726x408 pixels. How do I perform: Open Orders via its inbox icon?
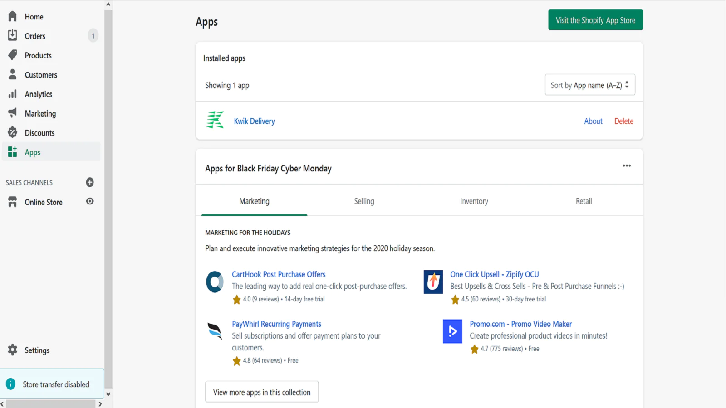tap(12, 36)
